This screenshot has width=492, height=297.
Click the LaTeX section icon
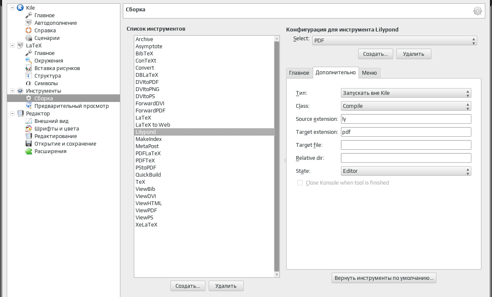click(20, 45)
